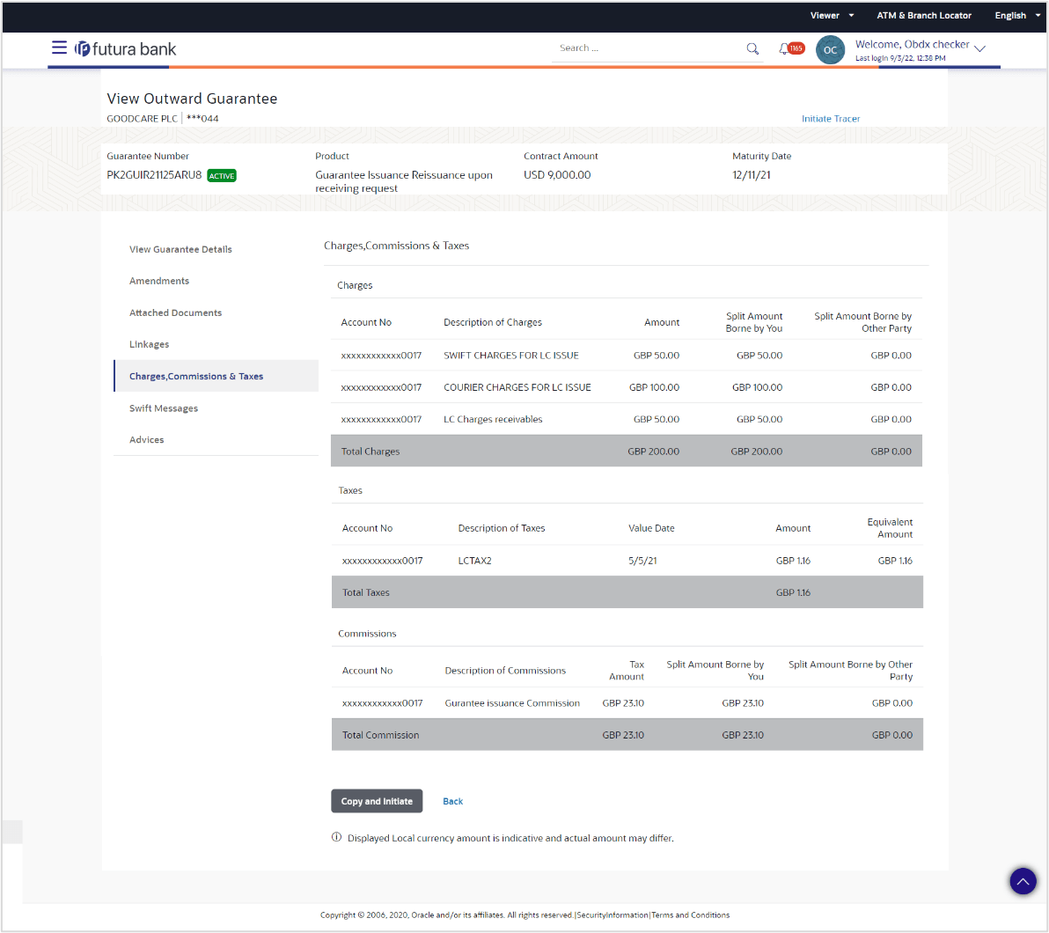Select Charges,Commissions & Taxes in sidebar
This screenshot has width=1049, height=933.
point(216,376)
